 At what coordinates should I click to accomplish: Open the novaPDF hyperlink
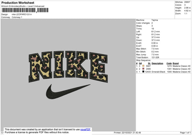[x=85, y=129]
